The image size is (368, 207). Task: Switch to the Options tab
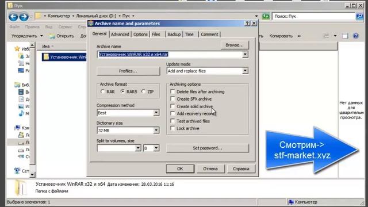click(x=140, y=34)
